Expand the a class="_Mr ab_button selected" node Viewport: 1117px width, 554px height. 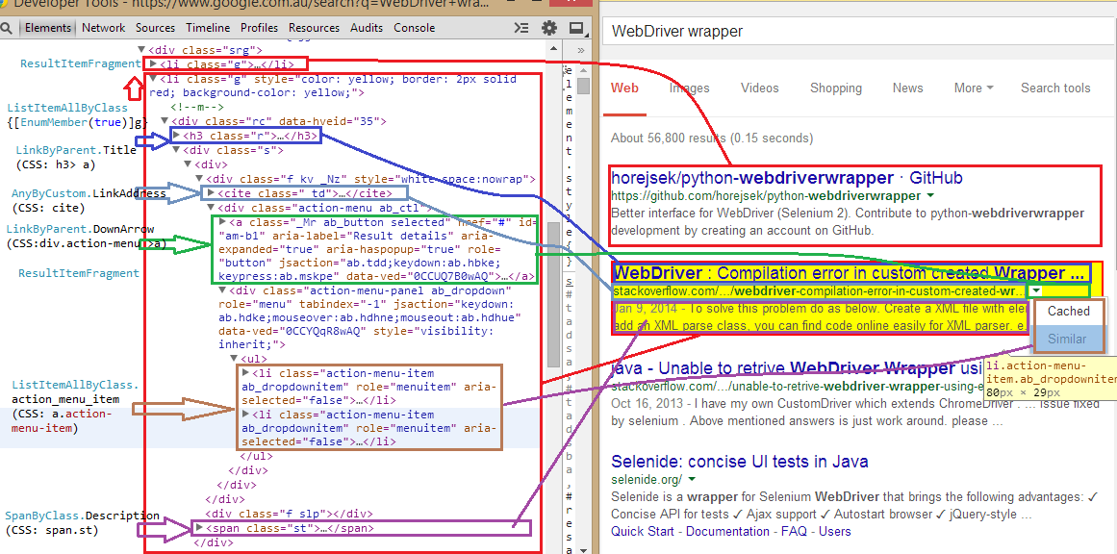pos(222,222)
